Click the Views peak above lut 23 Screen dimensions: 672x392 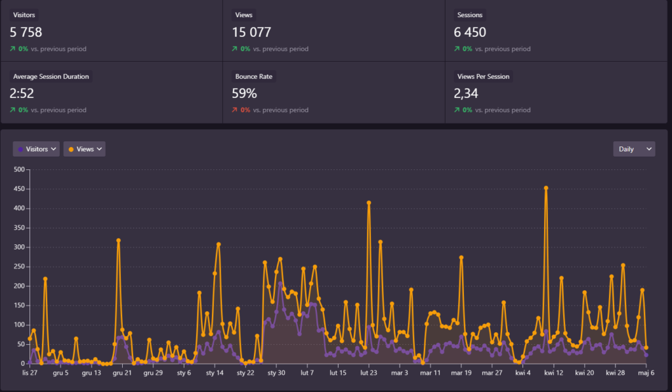coord(369,203)
